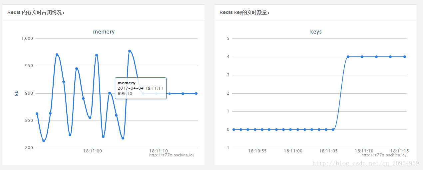Click the 18:11:00 x-axis label on keys chart
The image size is (423, 170).
pos(293,151)
